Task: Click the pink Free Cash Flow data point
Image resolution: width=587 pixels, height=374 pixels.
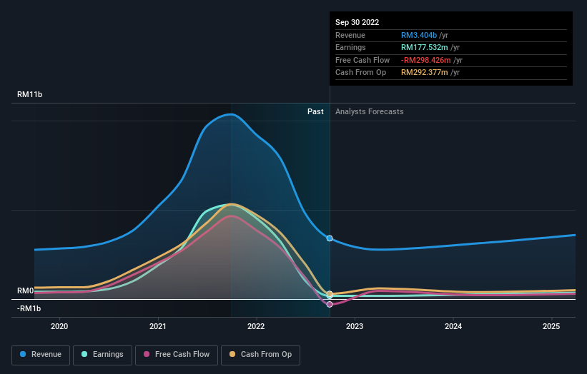Action: click(330, 305)
